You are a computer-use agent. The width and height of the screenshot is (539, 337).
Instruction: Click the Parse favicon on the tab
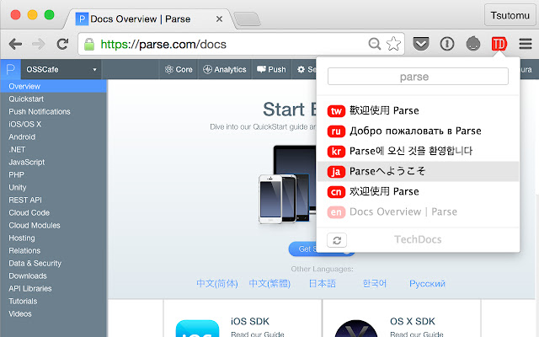tap(82, 19)
